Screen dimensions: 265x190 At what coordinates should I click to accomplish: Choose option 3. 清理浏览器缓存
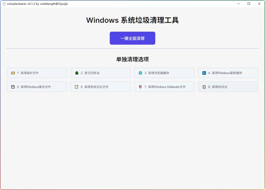tap(164, 73)
